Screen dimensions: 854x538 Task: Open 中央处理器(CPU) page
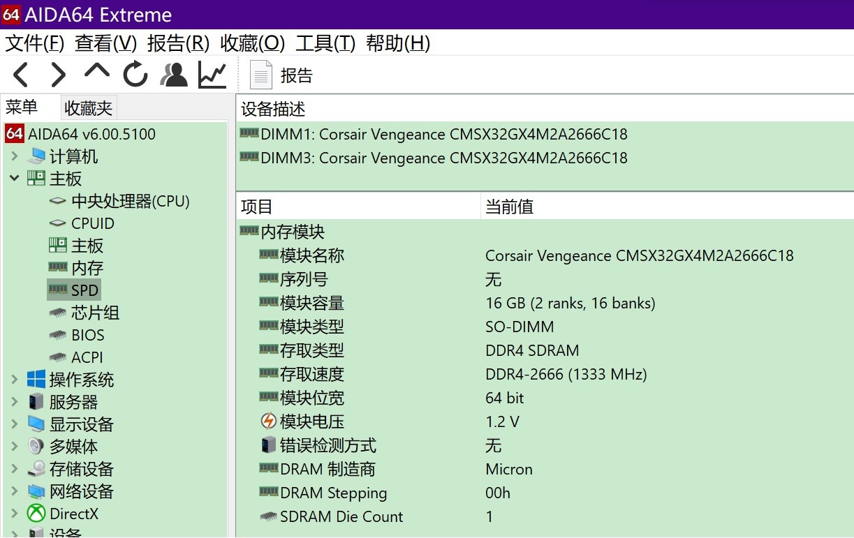pos(119,201)
